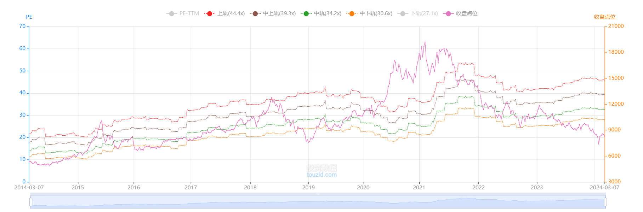Viewport: 643px width, 212px height.
Task: Toggle the orange 中下轨(30.6x) legend marker
Action: pyautogui.click(x=352, y=13)
